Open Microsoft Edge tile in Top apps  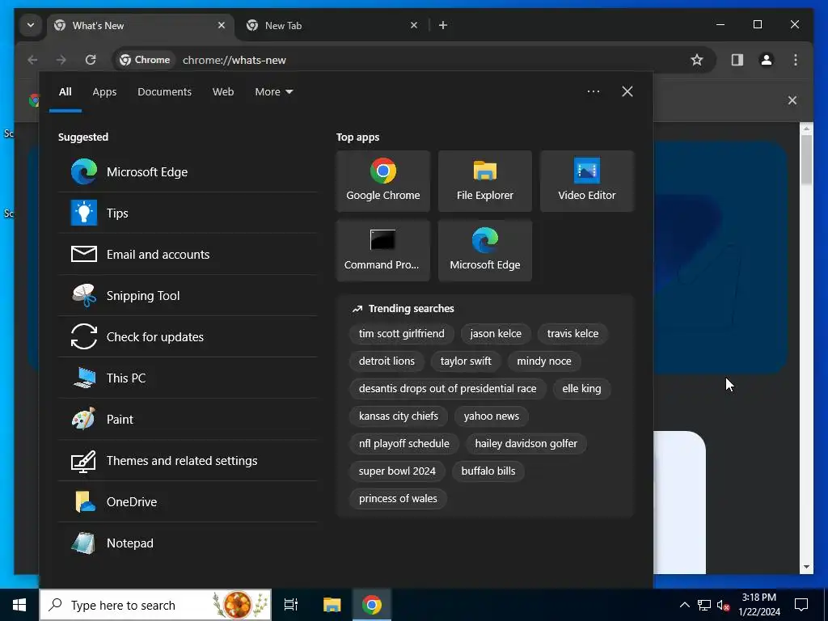click(485, 251)
